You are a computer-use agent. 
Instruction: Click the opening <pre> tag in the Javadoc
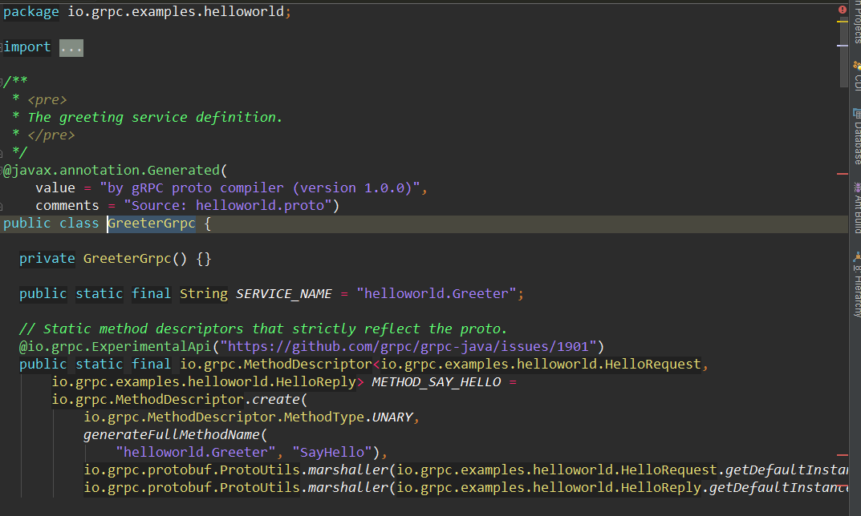(47, 100)
